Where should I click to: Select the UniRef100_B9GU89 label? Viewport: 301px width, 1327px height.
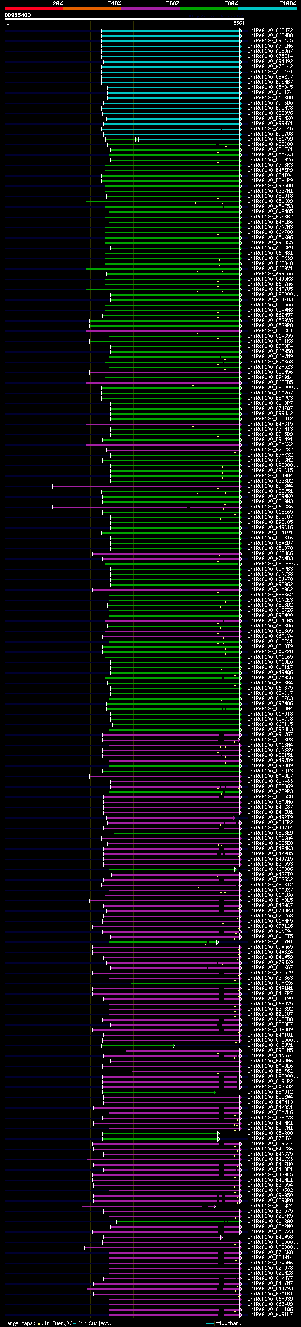270,766
